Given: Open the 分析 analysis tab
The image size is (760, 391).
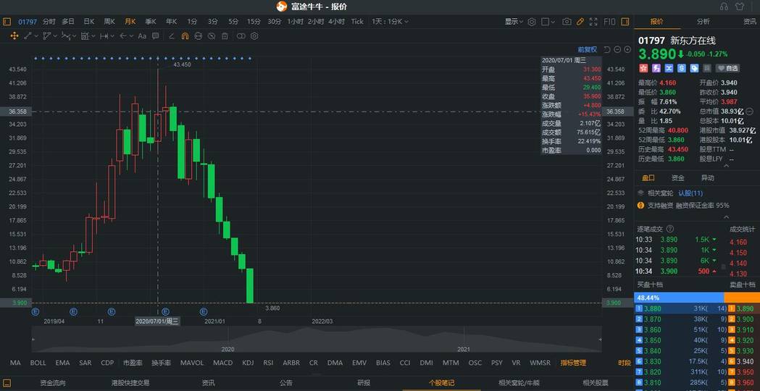Looking at the screenshot, I should coord(703,21).
